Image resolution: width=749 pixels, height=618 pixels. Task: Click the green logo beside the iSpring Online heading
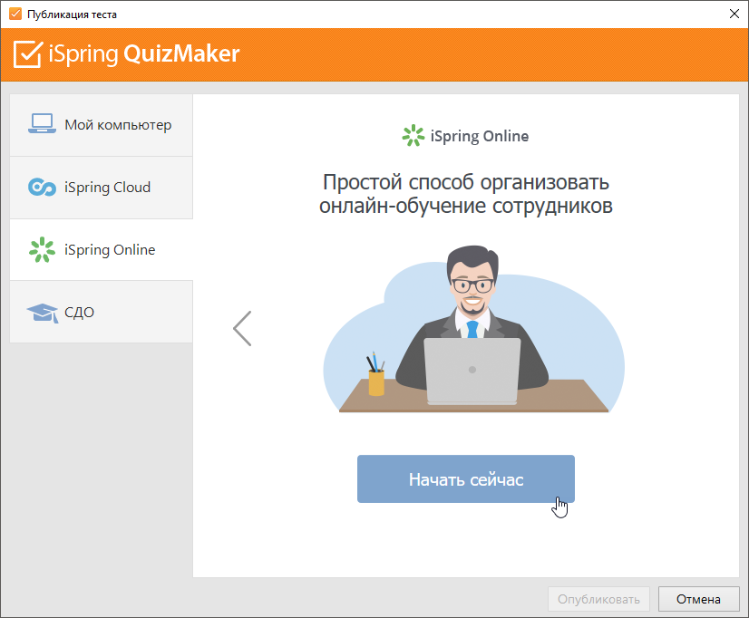coord(413,136)
